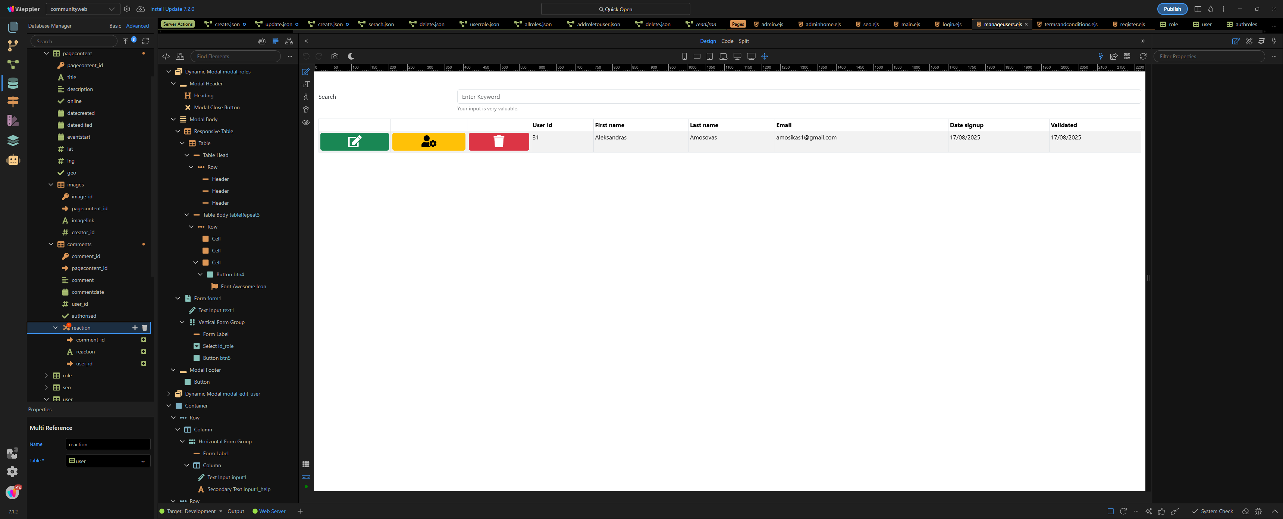Screen dimensions: 1283x519
Task: Click the Publish button
Action: tap(1172, 9)
